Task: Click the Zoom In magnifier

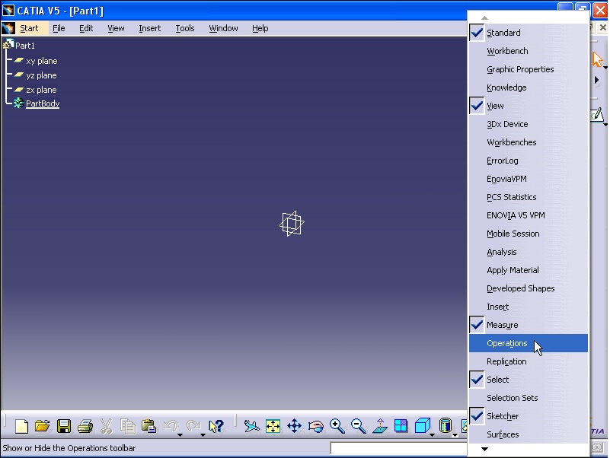Action: pos(337,426)
